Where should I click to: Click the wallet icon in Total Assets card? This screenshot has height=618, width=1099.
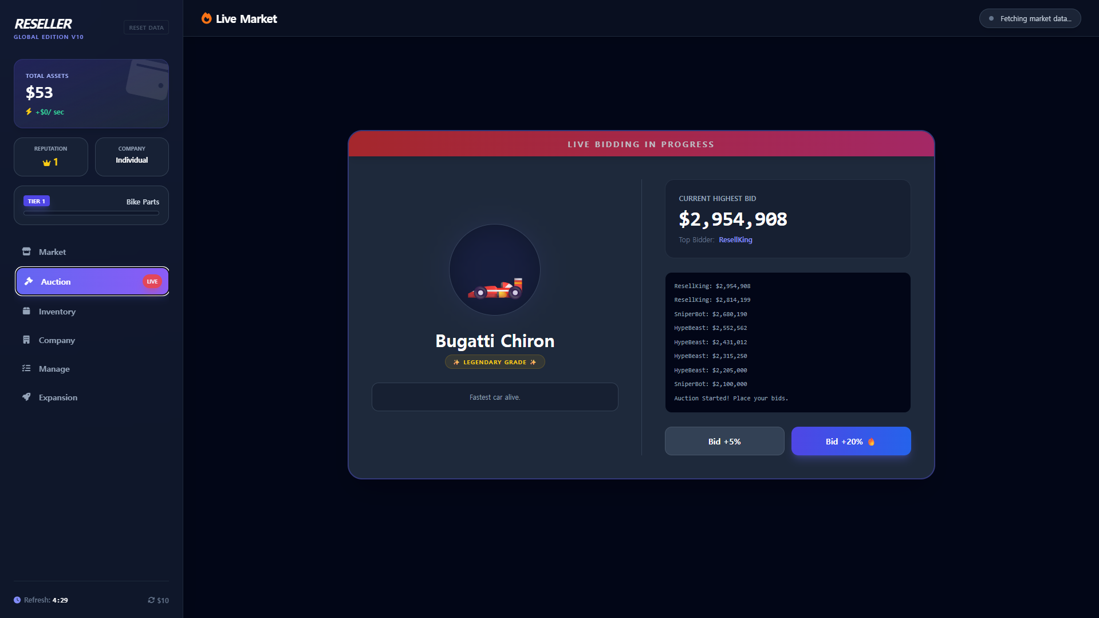(x=148, y=80)
